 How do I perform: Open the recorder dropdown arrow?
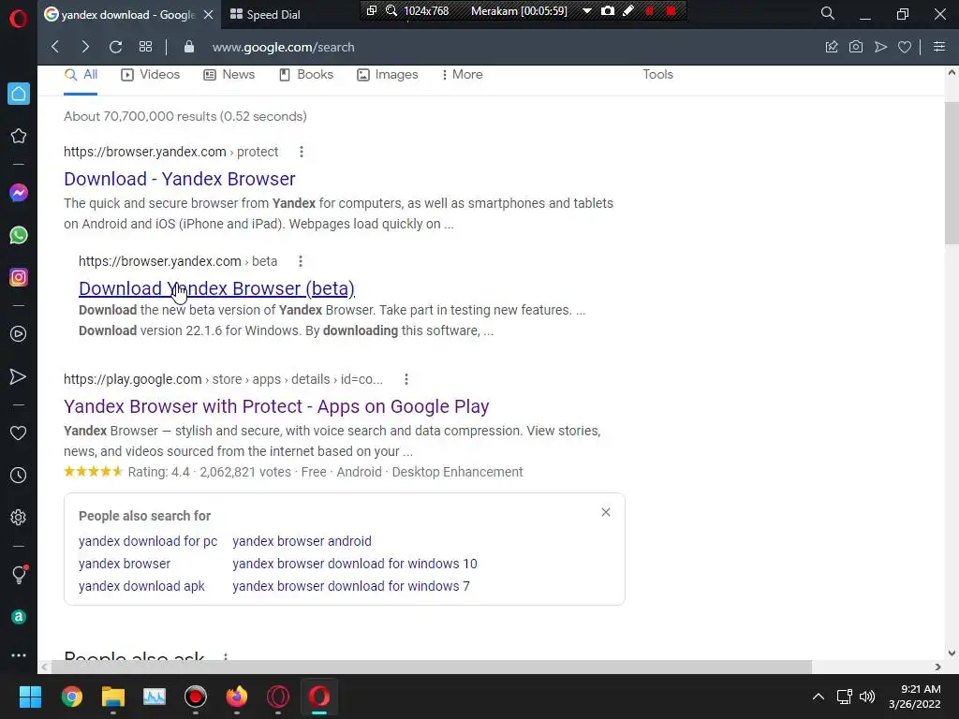click(x=586, y=10)
